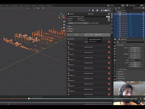Open the Collada export format dropdown
The height and width of the screenshot is (109, 145).
point(98,14)
